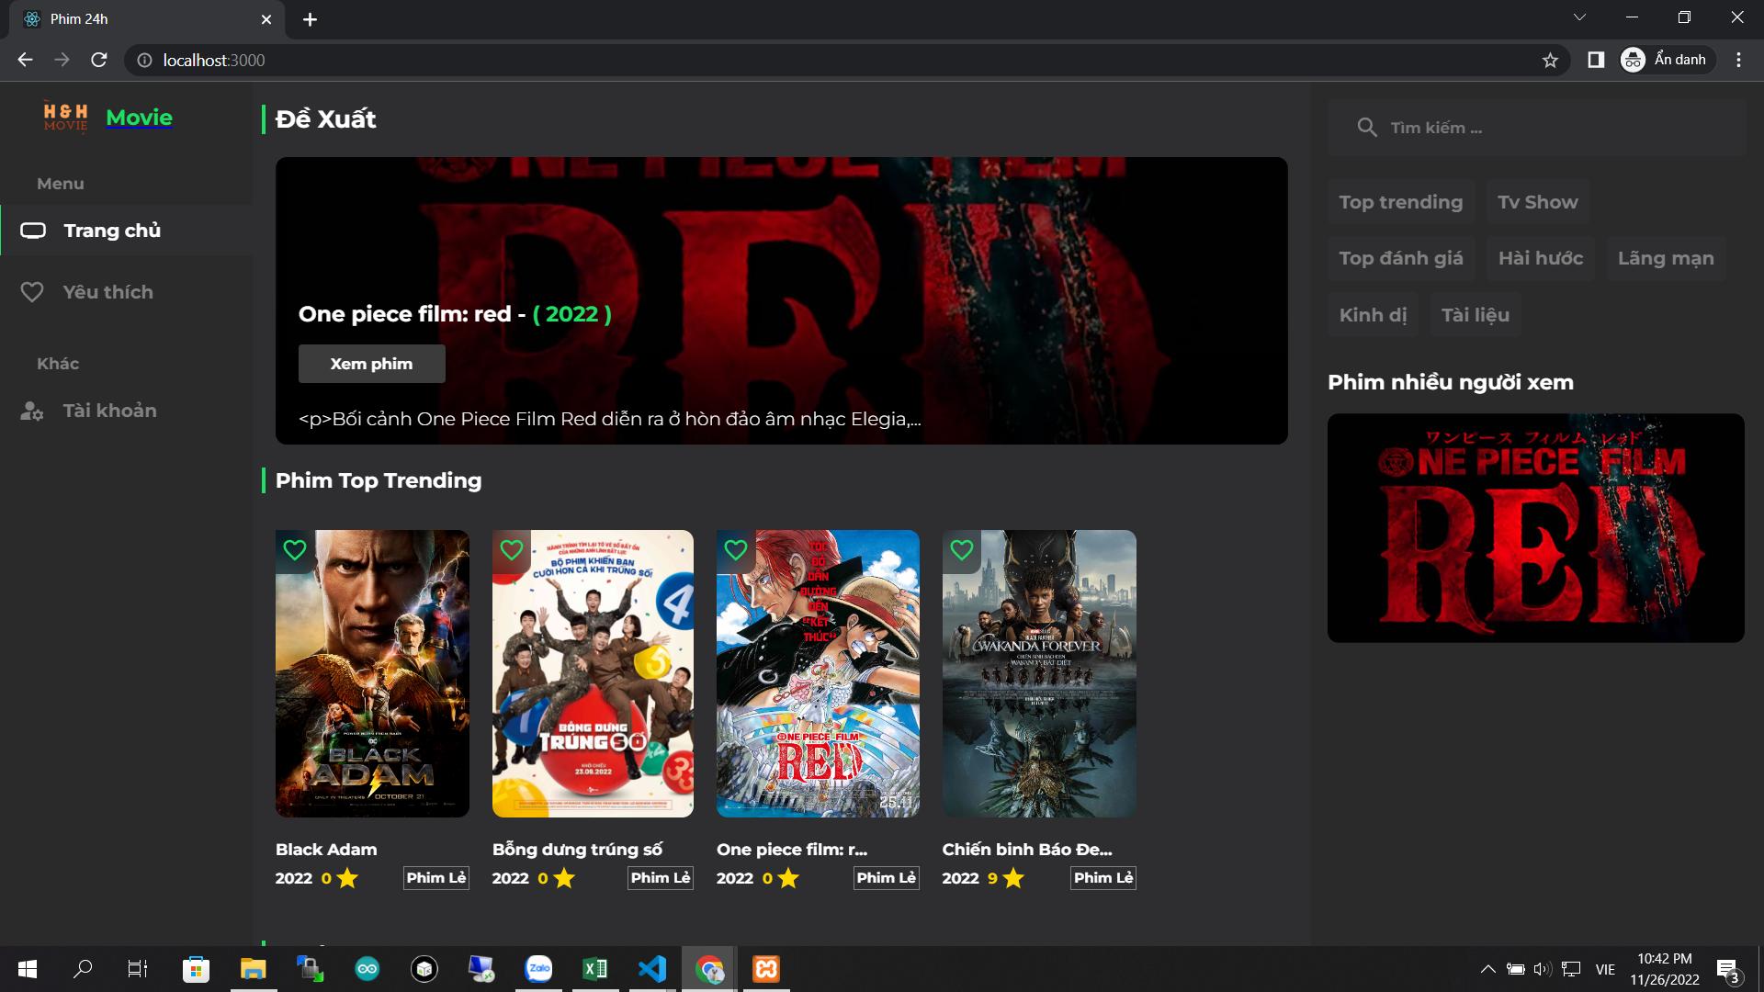The width and height of the screenshot is (1764, 992).
Task: Open the Wakanda Forever poster
Action: point(1039,673)
